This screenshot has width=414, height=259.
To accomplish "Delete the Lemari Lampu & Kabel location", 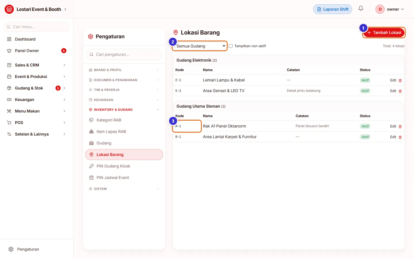I will click(400, 81).
